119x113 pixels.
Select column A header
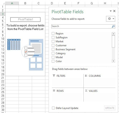tap(12, 3)
